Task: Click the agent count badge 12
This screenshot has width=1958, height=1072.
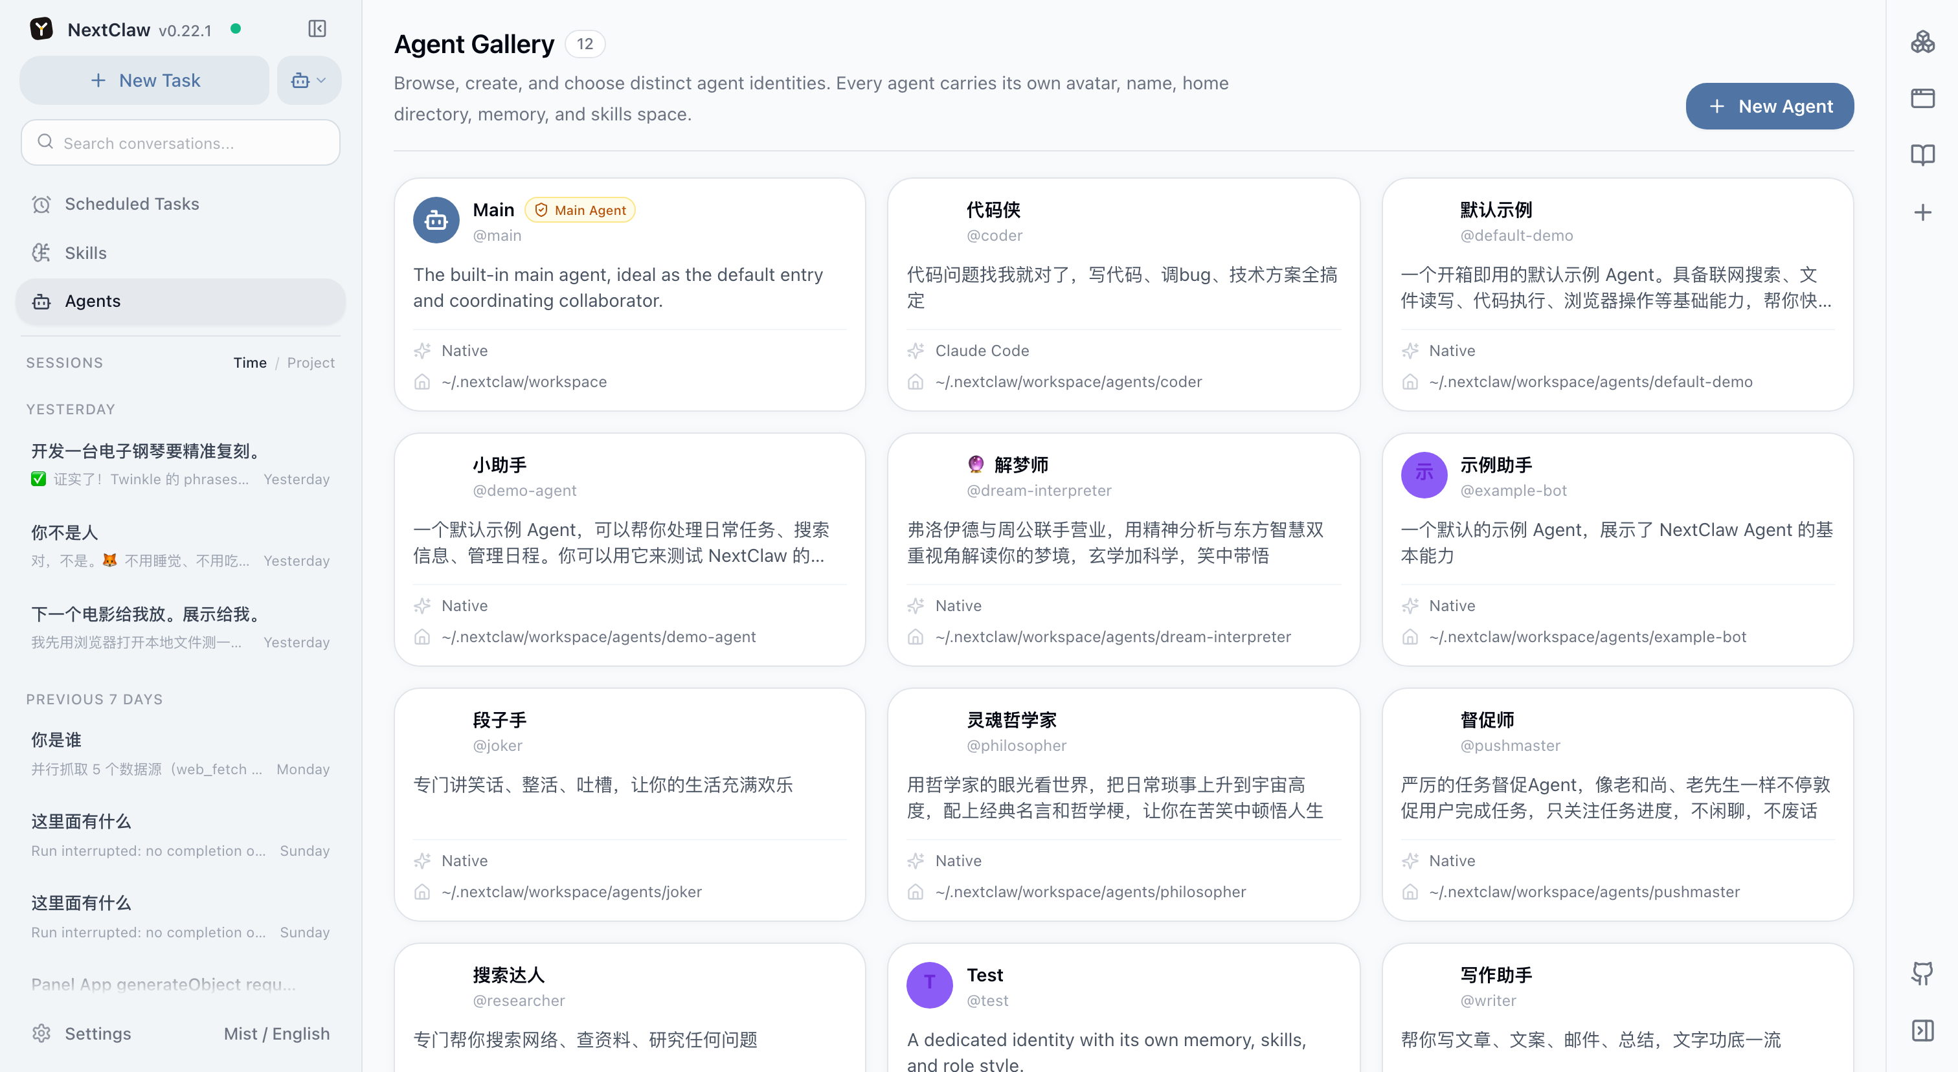Action: click(x=585, y=44)
